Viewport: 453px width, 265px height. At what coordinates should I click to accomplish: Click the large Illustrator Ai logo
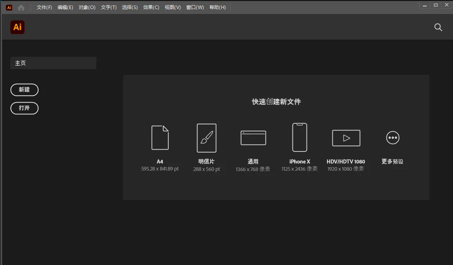click(x=17, y=27)
